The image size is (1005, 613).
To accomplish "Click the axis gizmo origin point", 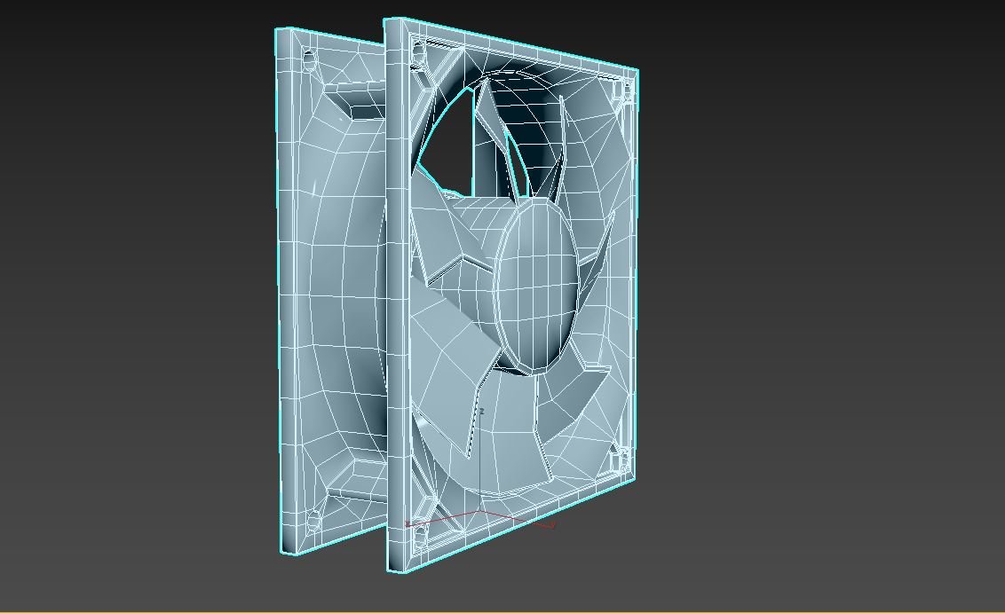I will point(480,512).
